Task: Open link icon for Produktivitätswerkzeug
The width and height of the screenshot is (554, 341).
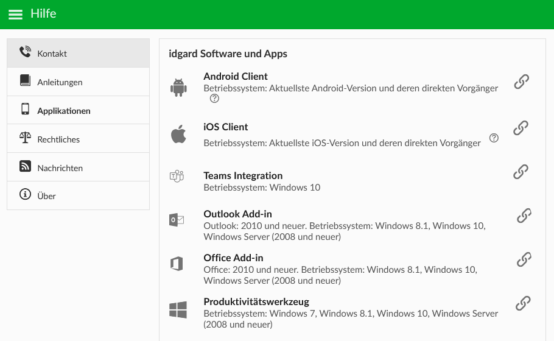Action: (x=523, y=303)
